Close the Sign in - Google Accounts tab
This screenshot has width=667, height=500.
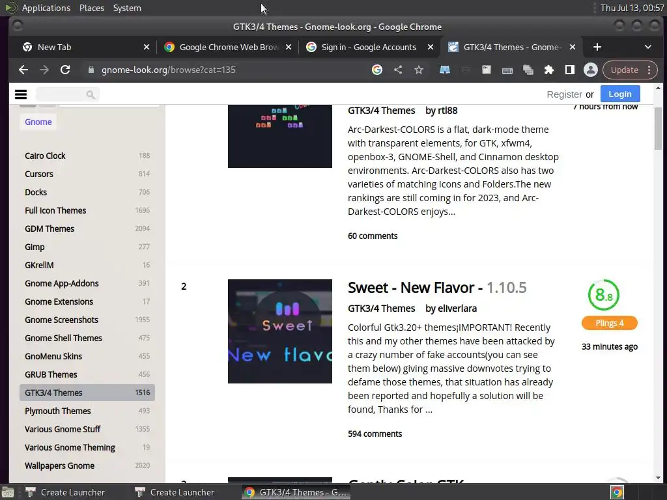point(431,47)
